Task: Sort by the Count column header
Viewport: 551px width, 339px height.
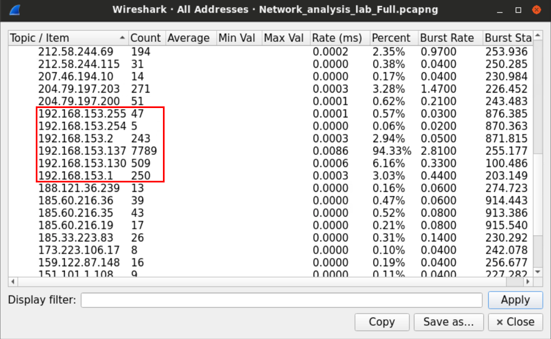Action: (x=145, y=38)
